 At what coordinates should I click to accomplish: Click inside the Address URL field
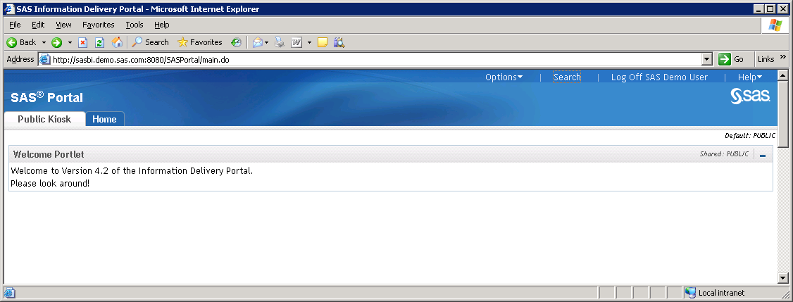[x=352, y=60]
